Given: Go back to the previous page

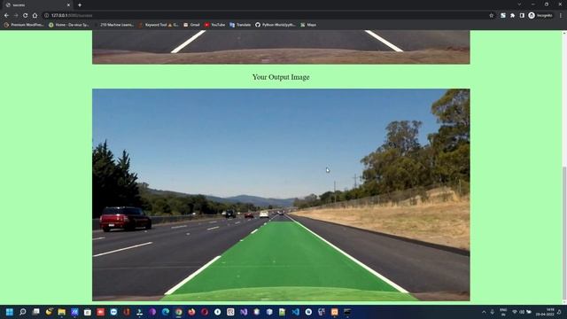Looking at the screenshot, I should click(6, 16).
